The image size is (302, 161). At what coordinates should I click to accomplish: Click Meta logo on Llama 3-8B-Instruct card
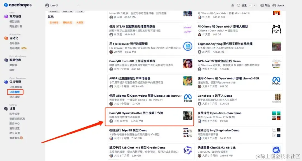pyautogui.click(x=188, y=98)
